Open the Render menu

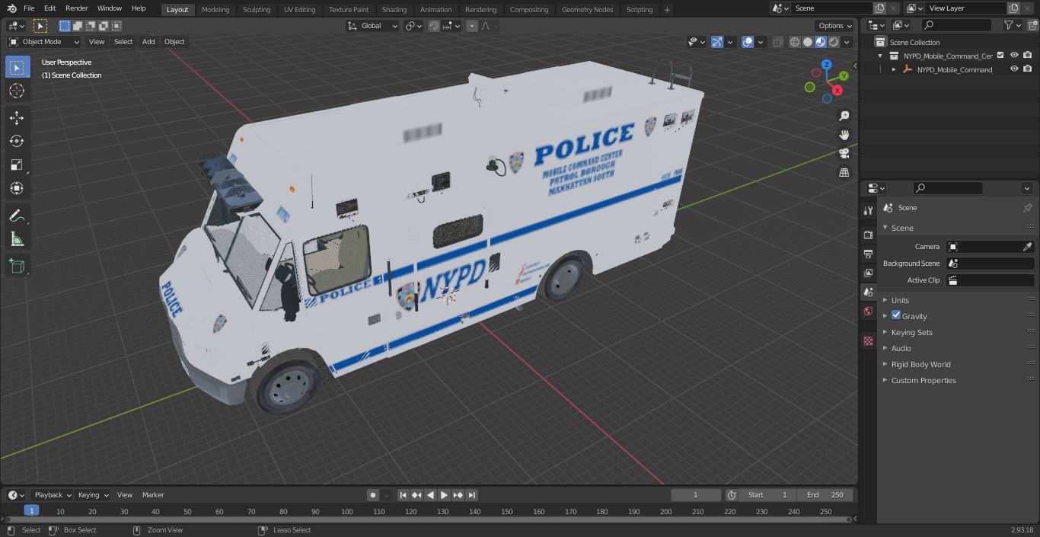point(76,8)
